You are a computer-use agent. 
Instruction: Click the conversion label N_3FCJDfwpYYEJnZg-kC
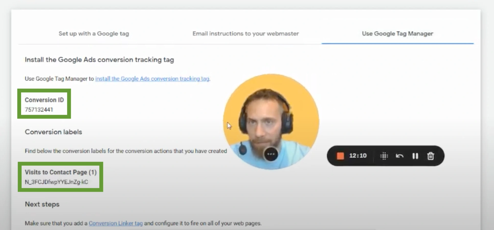[56, 182]
